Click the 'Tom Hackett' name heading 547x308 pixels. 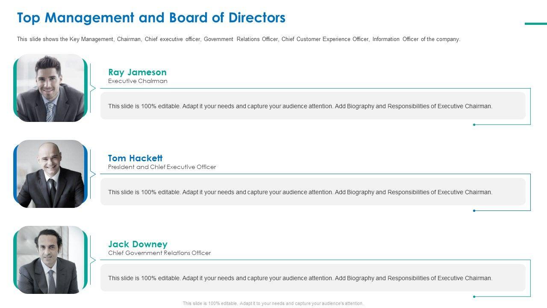coord(135,158)
